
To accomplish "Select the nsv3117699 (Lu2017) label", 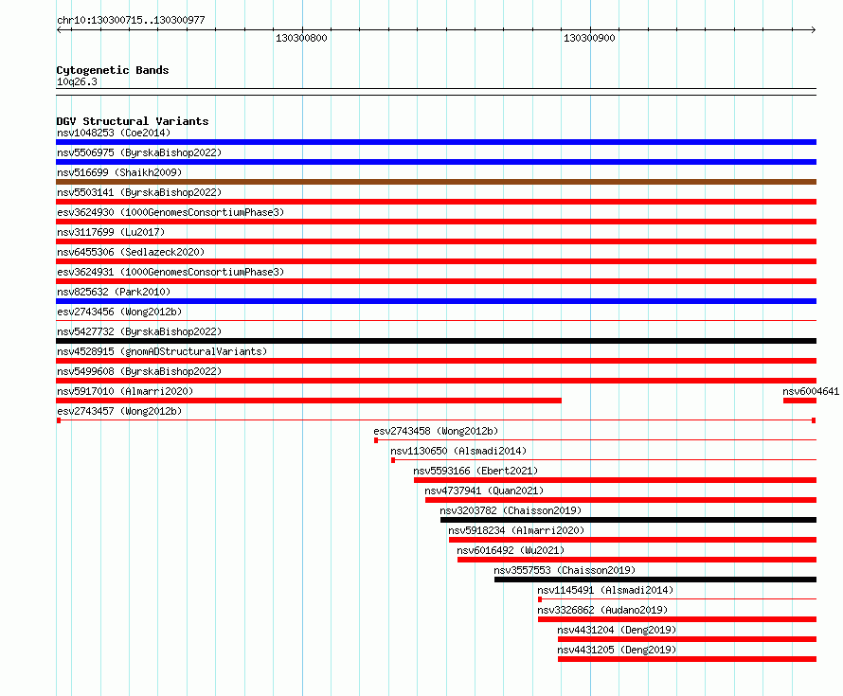I will 111,232.
